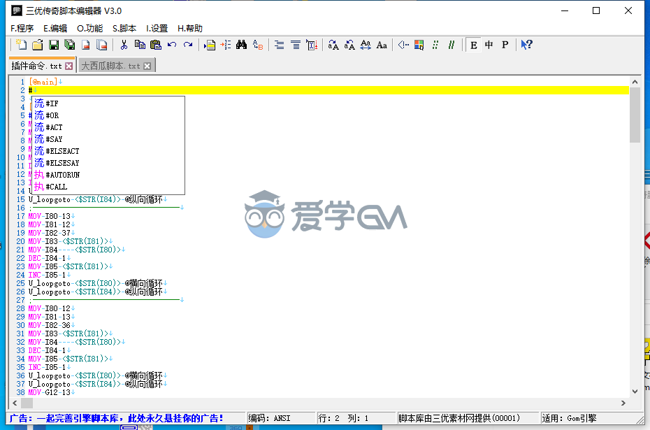The height and width of the screenshot is (430, 650).
Task: Open the O.功能 menu
Action: 90,28
